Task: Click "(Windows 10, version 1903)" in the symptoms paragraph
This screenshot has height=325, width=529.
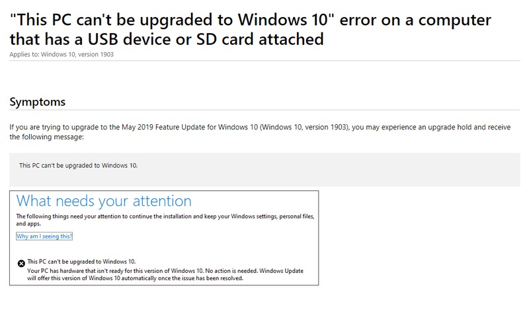Action: pos(302,126)
